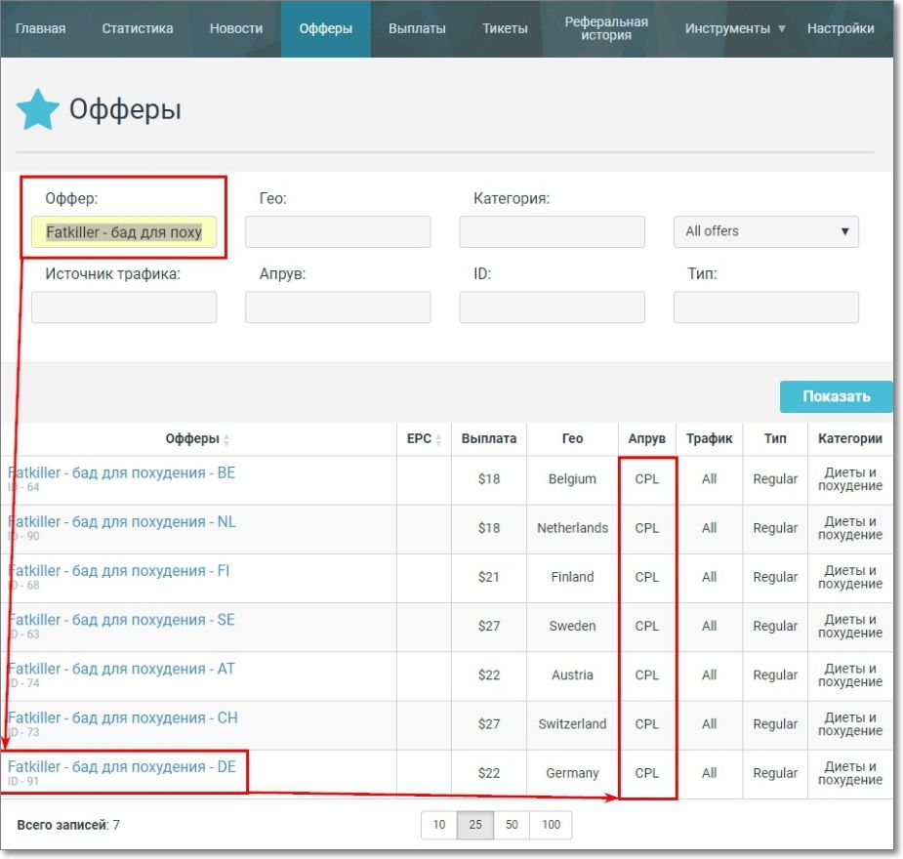This screenshot has width=903, height=859.
Task: Click CPL value in Germany row
Action: point(646,773)
